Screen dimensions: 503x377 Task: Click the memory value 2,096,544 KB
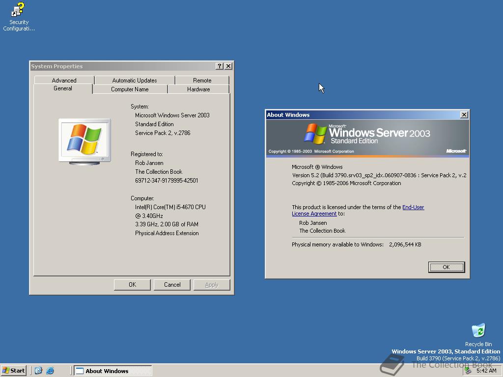click(405, 244)
